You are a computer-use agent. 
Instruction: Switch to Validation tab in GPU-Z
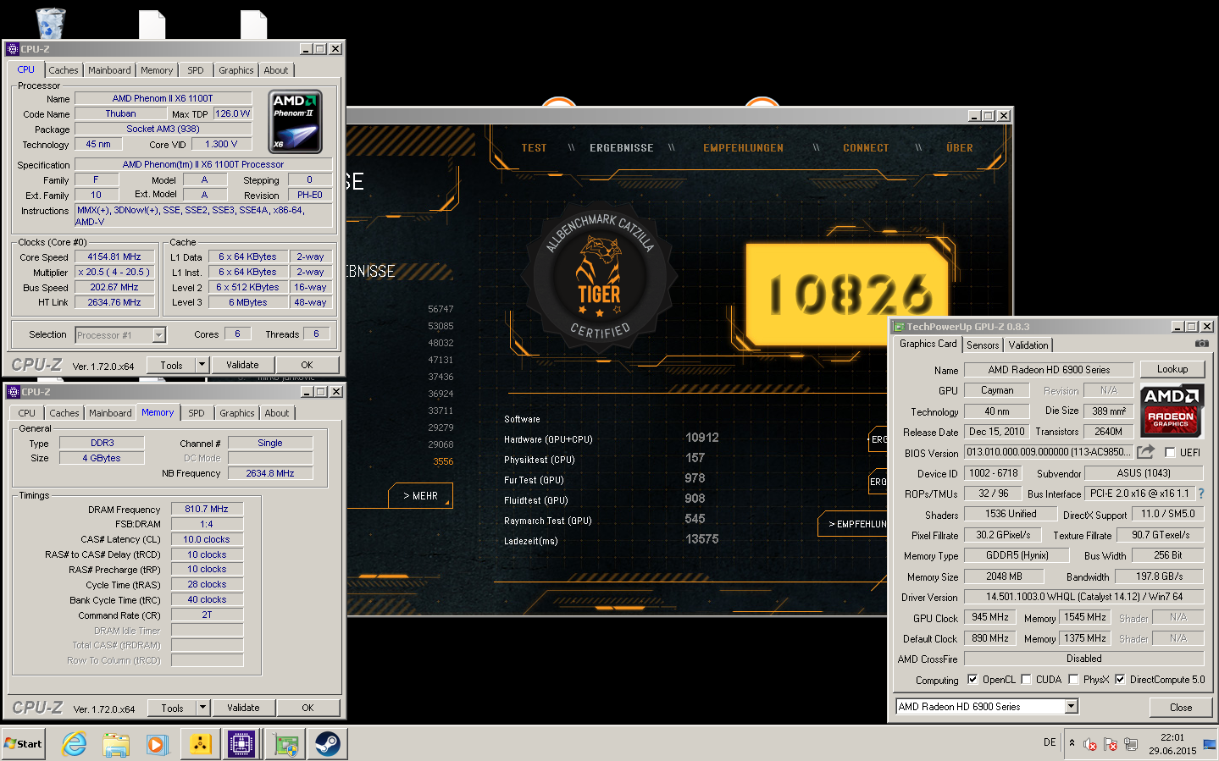click(1028, 345)
